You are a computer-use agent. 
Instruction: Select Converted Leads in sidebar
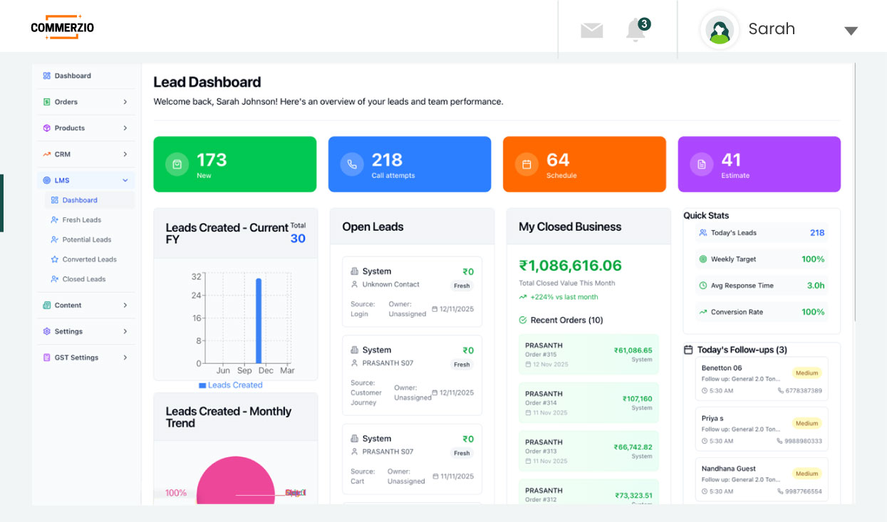pos(89,259)
